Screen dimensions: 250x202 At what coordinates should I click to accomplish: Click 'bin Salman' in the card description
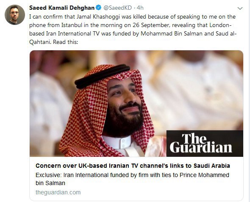coord(50,183)
